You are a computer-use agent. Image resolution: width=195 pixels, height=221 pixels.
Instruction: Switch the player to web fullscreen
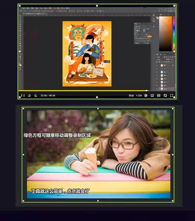(x=165, y=96)
